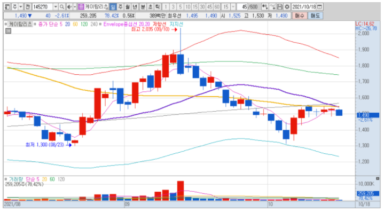The height and width of the screenshot is (212, 384).
Task: Click the LC:14.62 label
Action: 365,23
